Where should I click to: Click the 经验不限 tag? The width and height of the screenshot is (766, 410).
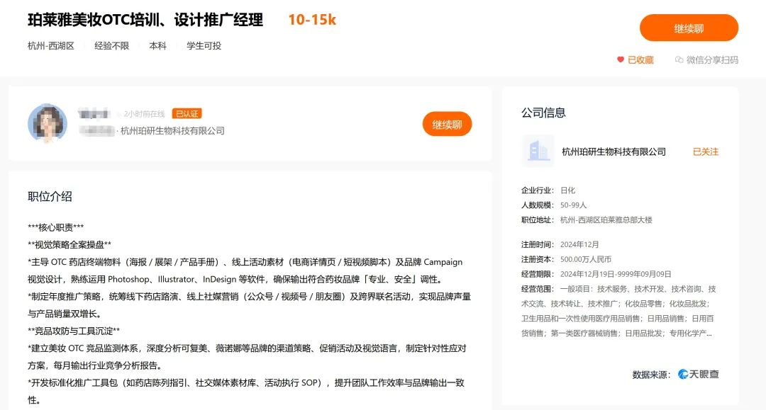[x=112, y=46]
